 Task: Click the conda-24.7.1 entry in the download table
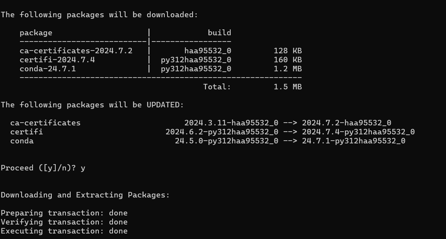47,69
